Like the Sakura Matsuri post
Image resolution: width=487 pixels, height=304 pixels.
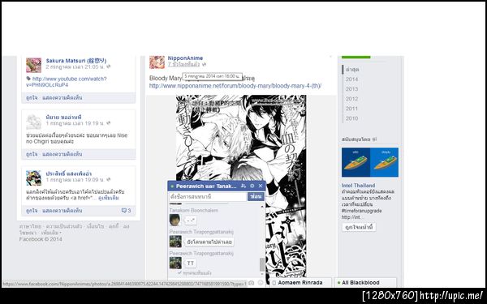point(32,98)
